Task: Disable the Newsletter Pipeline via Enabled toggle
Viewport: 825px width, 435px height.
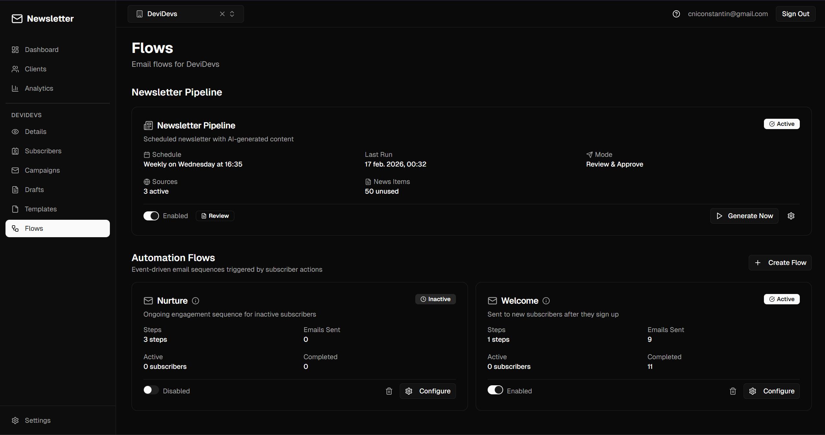Action: click(151, 216)
